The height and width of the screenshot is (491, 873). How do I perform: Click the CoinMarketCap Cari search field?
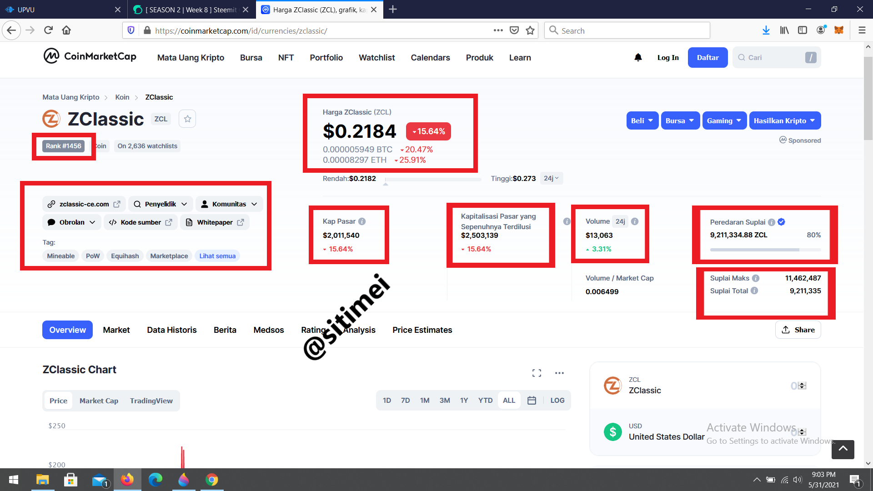click(x=777, y=57)
